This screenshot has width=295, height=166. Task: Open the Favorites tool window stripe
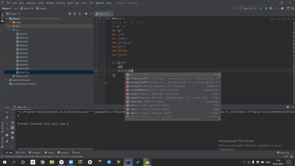[x=2, y=142]
